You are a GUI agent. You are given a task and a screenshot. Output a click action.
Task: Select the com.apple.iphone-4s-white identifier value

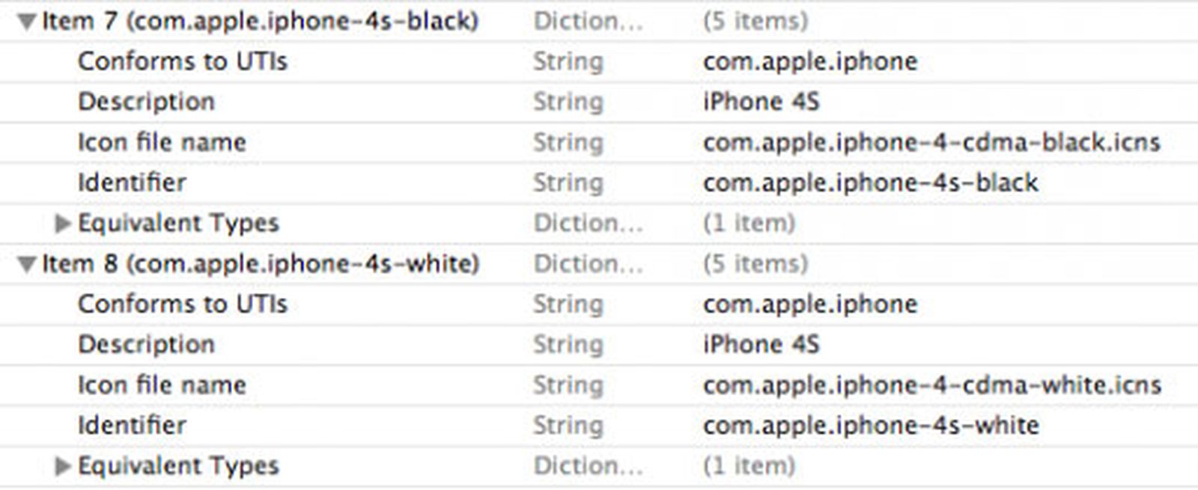[870, 425]
